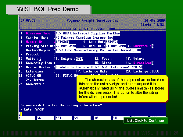Select the Carrier Name field value
The image size is (183, 137).
[x=84, y=37]
